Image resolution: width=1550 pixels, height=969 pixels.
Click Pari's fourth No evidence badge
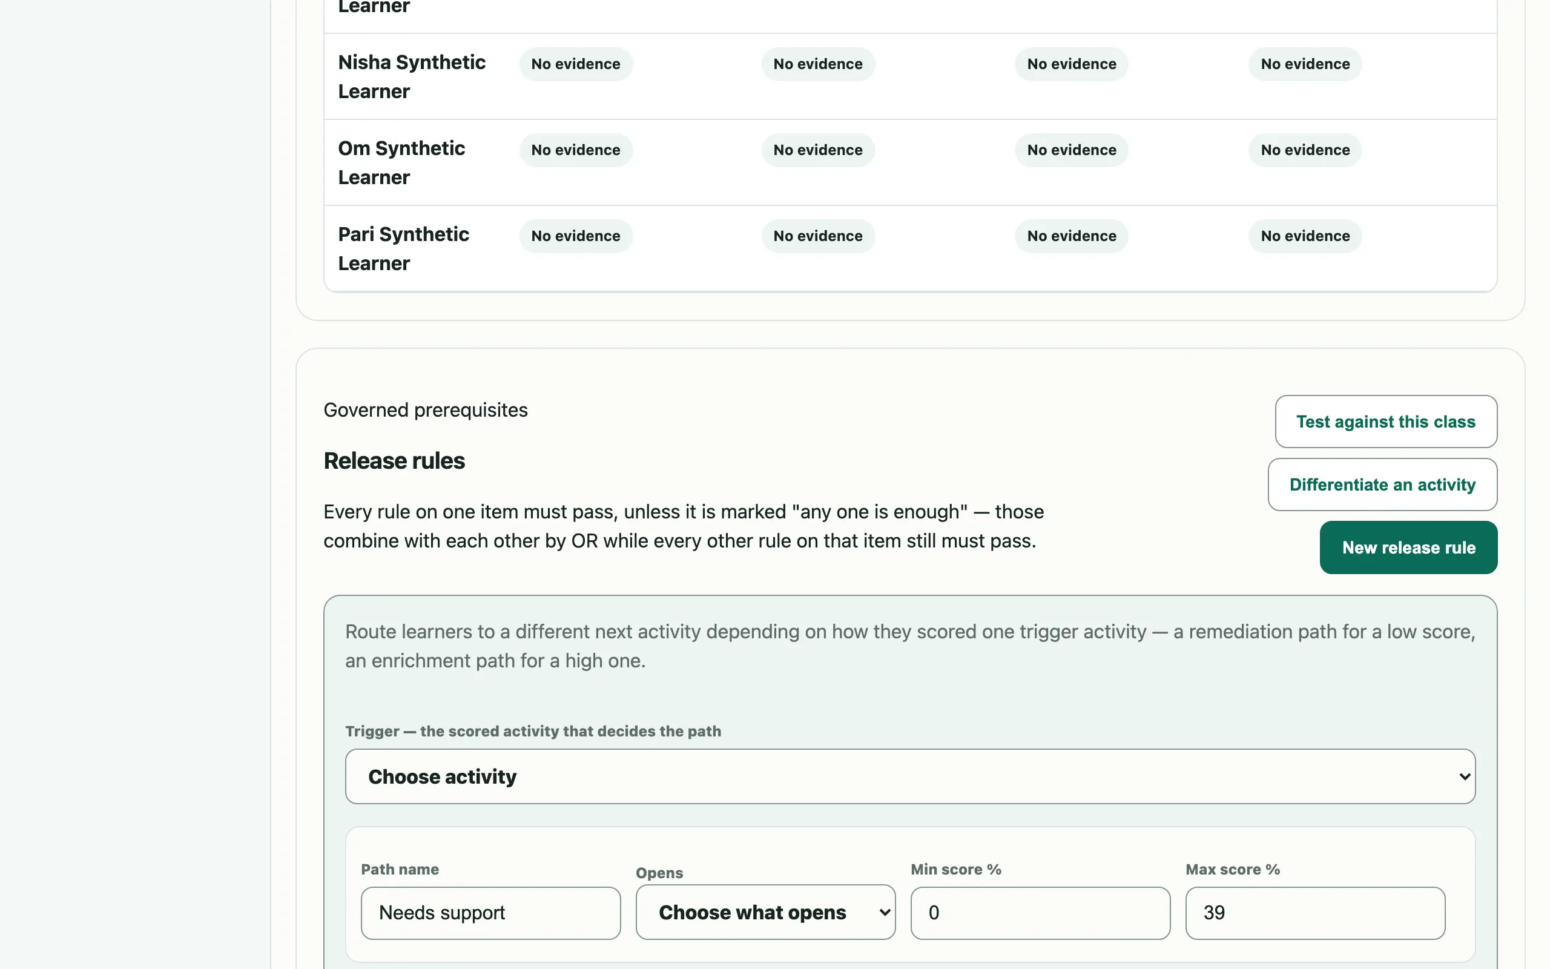(x=1305, y=236)
